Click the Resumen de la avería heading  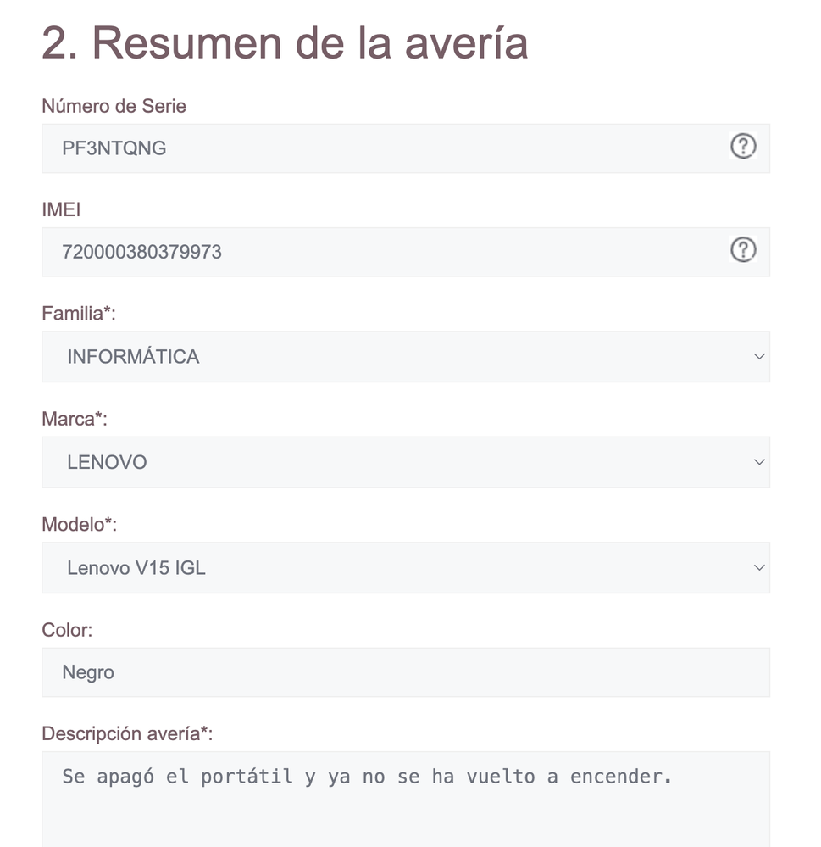(285, 42)
